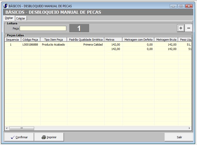This screenshot has width=197, height=145.
Task: Select the Digitar tab
Action: [9, 18]
